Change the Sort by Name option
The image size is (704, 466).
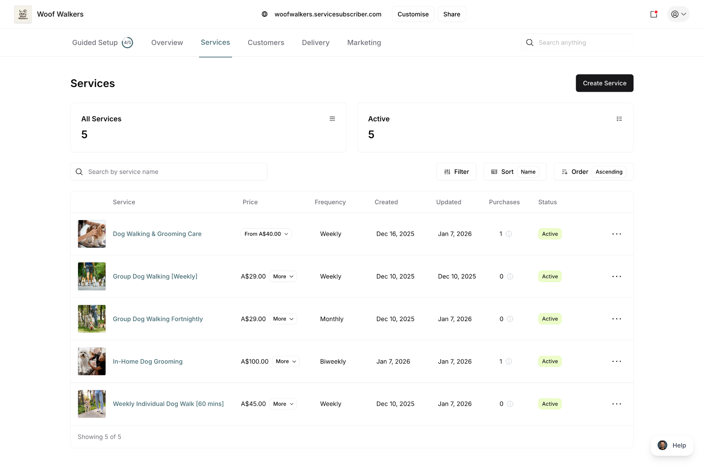[528, 172]
